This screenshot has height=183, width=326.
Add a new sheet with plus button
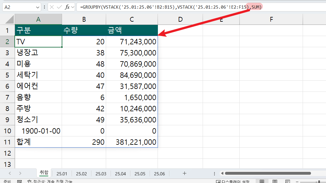click(184, 173)
